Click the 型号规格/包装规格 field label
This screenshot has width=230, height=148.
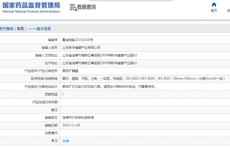tap(44, 79)
